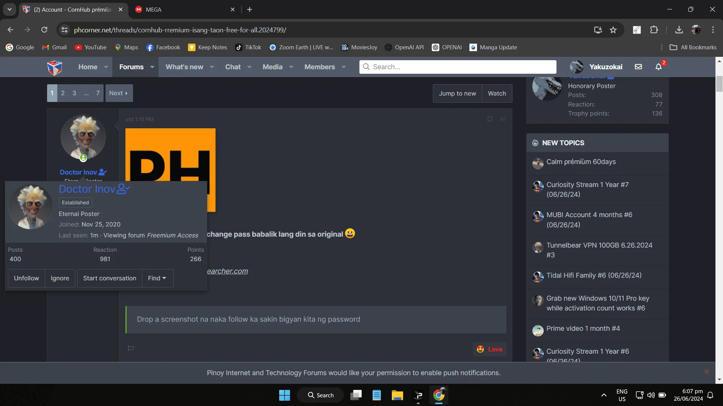Go to Next page of thread
This screenshot has height=406, width=723.
(119, 93)
